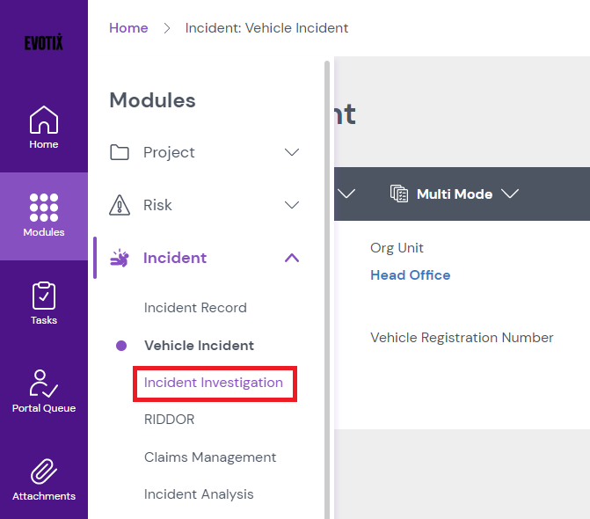Open the Multi Mode dropdown
The width and height of the screenshot is (590, 519).
pyautogui.click(x=510, y=194)
